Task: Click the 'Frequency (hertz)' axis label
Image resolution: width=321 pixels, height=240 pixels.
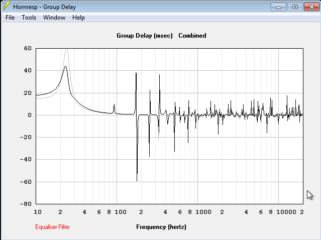Action: (x=161, y=227)
